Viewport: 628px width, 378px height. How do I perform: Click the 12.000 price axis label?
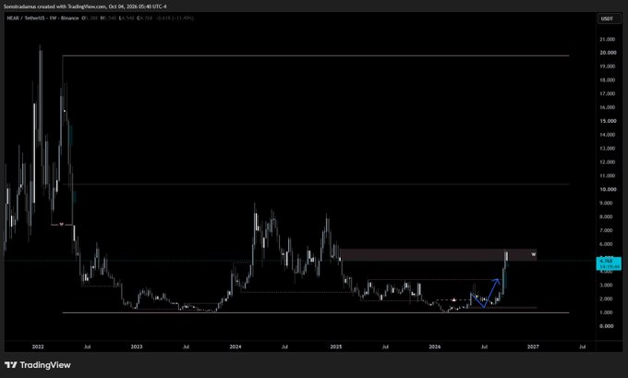tap(607, 162)
